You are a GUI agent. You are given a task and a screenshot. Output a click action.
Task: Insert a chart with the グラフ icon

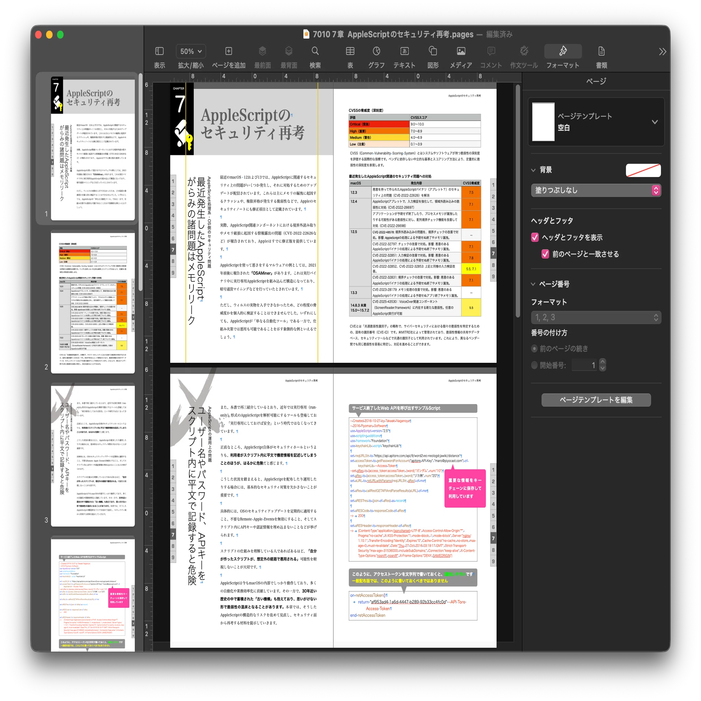point(377,51)
